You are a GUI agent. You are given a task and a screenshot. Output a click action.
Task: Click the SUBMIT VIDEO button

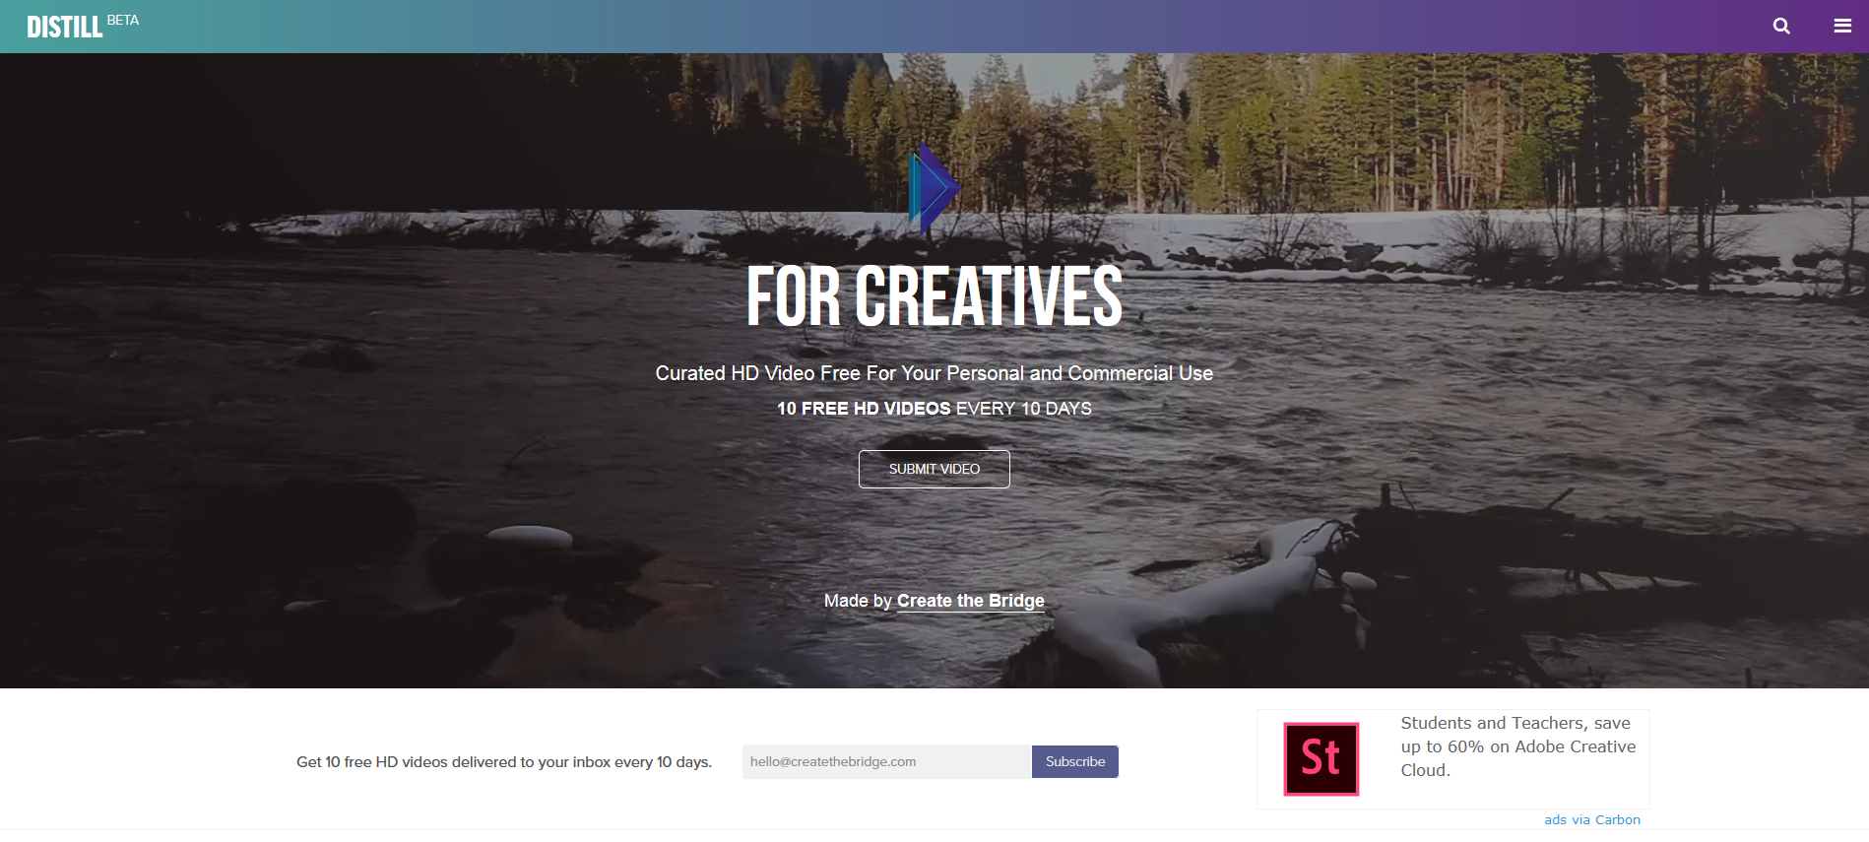(x=934, y=469)
